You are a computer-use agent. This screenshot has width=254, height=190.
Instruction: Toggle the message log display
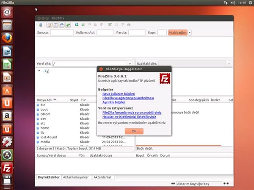tap(50, 25)
